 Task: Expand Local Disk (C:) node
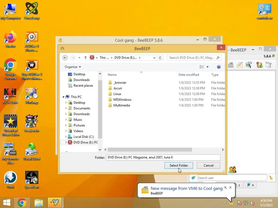click(x=66, y=137)
